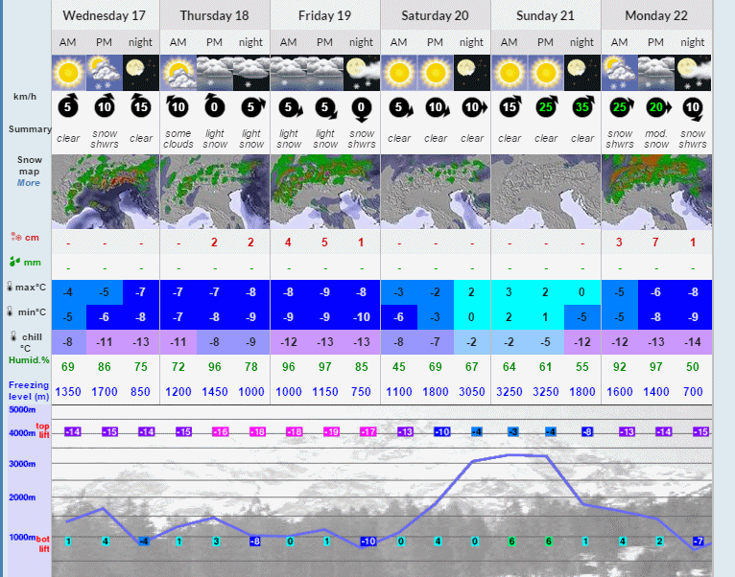Click Monday 22 AM green wind icon 25
Screen dimensions: 735x577
621,107
